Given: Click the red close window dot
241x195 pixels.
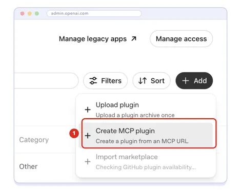Looking at the screenshot, I should click(22, 13).
